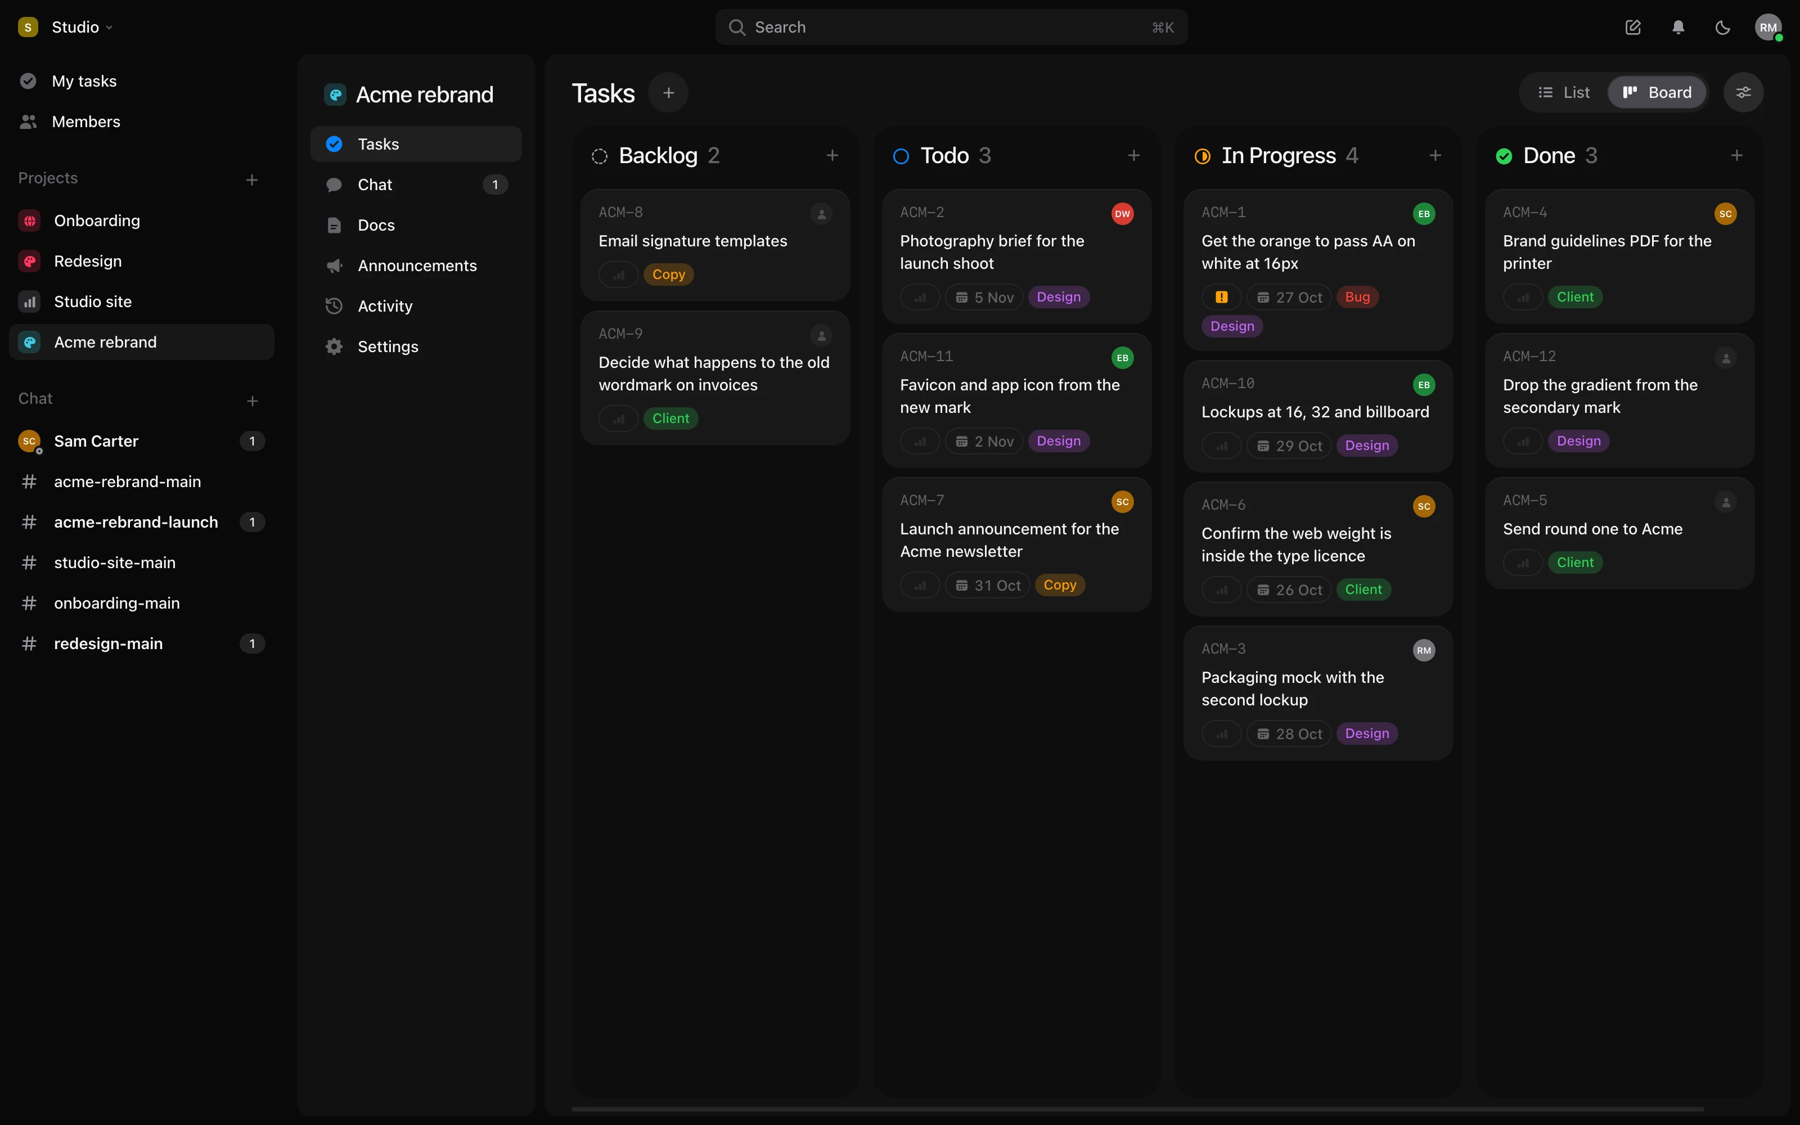This screenshot has height=1125, width=1800.
Task: Toggle dark mode moon icon
Action: coord(1722,28)
